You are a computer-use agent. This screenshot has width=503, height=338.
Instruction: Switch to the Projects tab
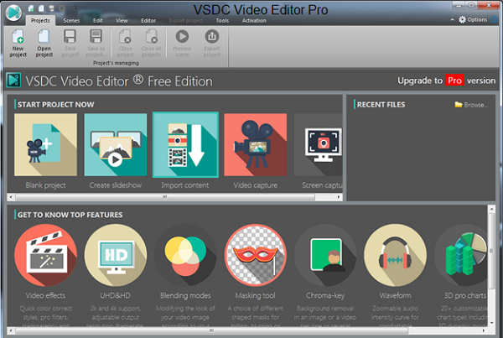coord(40,20)
